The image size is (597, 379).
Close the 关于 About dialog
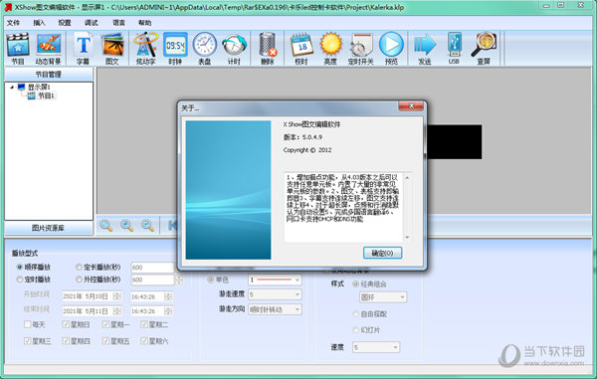[x=411, y=106]
